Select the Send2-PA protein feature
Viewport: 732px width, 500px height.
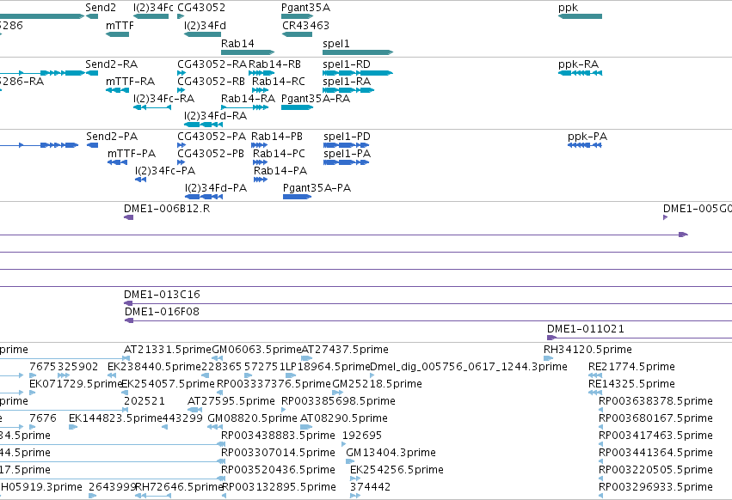[92, 145]
